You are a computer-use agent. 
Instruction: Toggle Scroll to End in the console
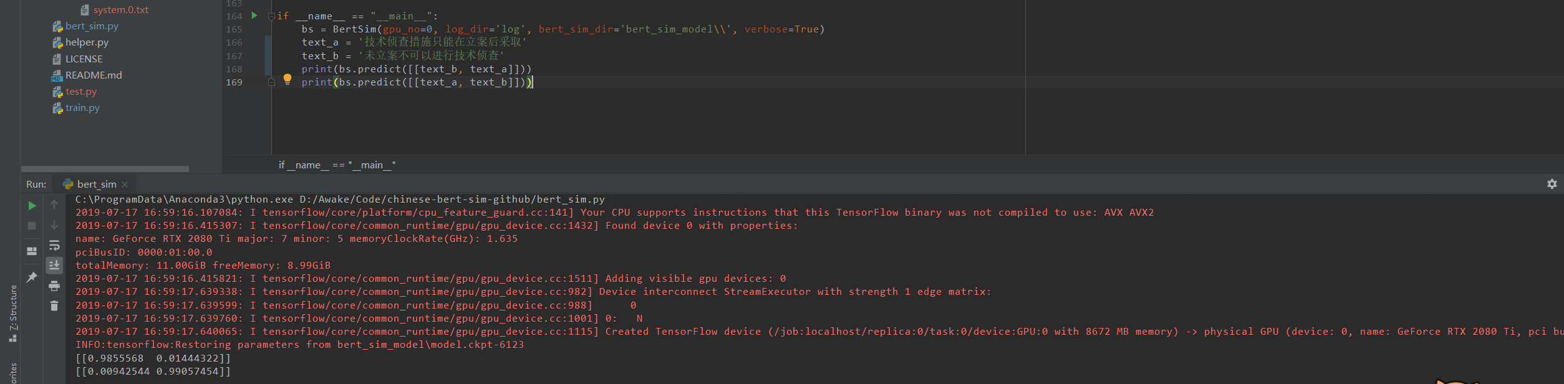tap(54, 265)
